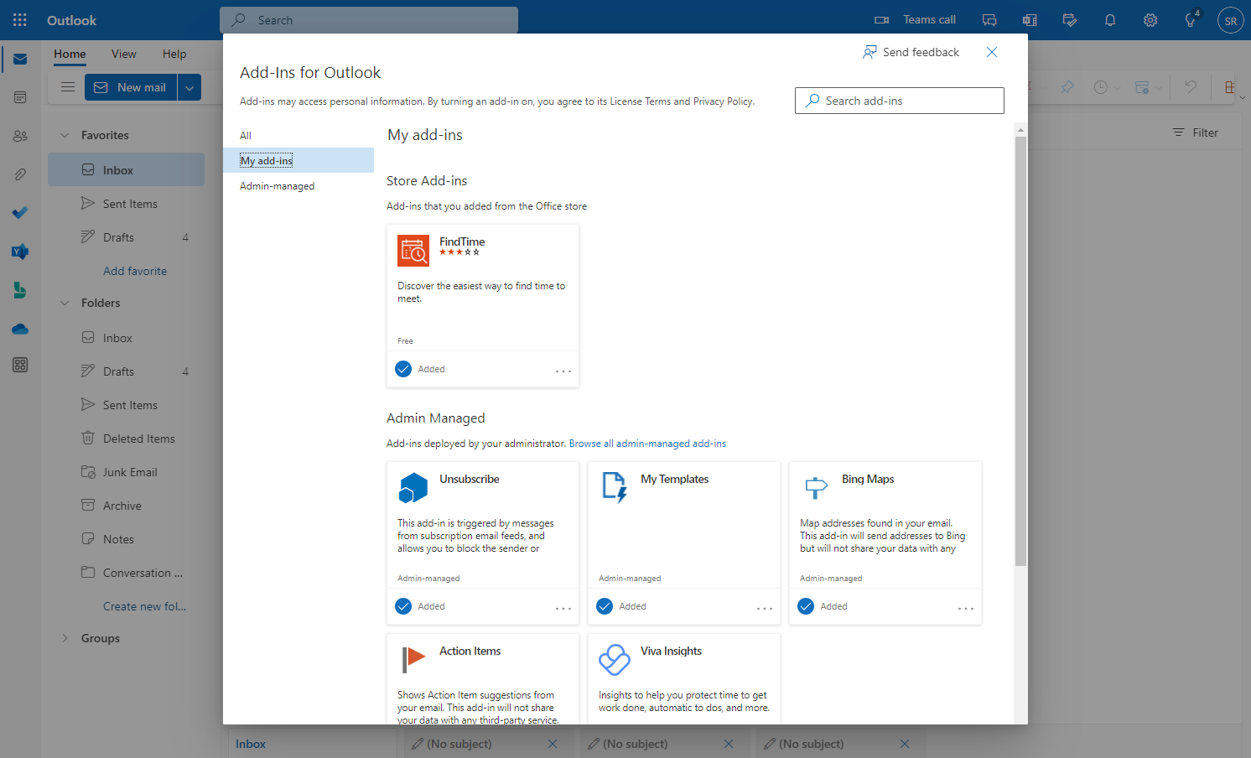Click the Bing Maps signpost icon

click(816, 488)
